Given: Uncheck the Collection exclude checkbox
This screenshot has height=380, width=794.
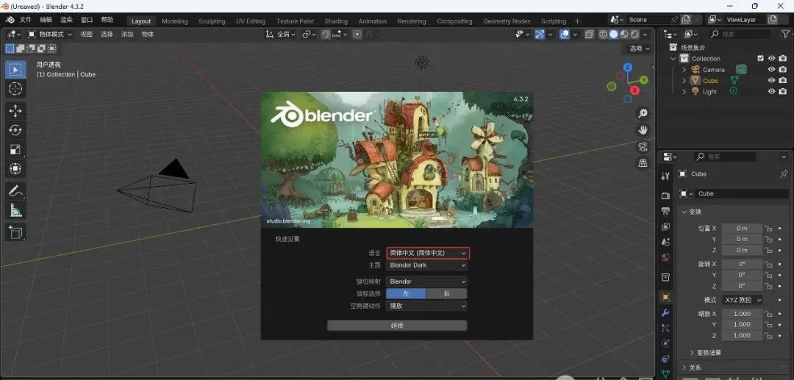Looking at the screenshot, I should coord(760,59).
